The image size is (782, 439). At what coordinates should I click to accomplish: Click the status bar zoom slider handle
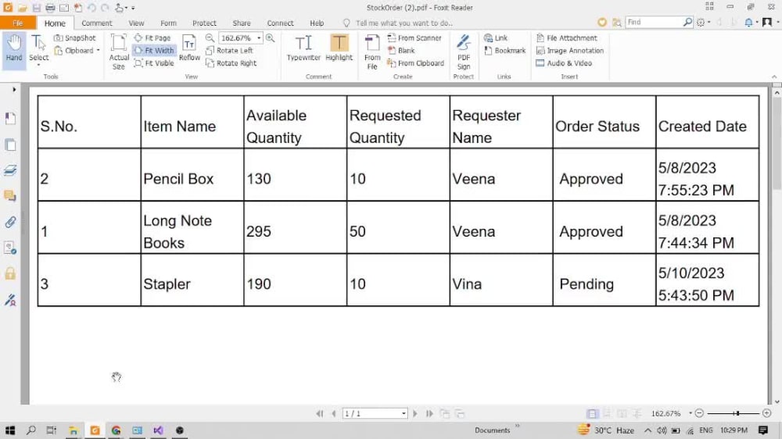(736, 413)
